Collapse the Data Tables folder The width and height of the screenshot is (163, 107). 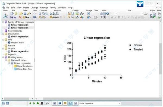tap(3, 34)
